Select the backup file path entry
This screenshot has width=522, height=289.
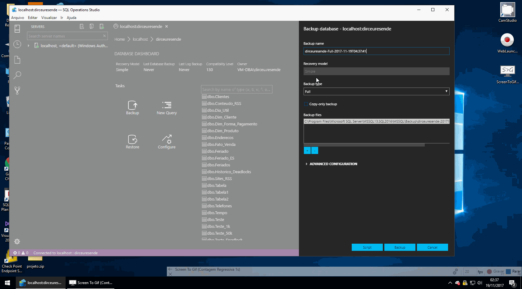376,121
